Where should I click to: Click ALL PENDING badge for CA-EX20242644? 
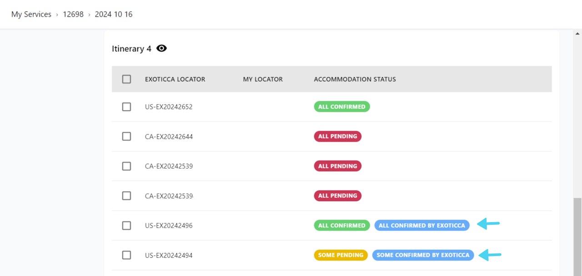337,136
